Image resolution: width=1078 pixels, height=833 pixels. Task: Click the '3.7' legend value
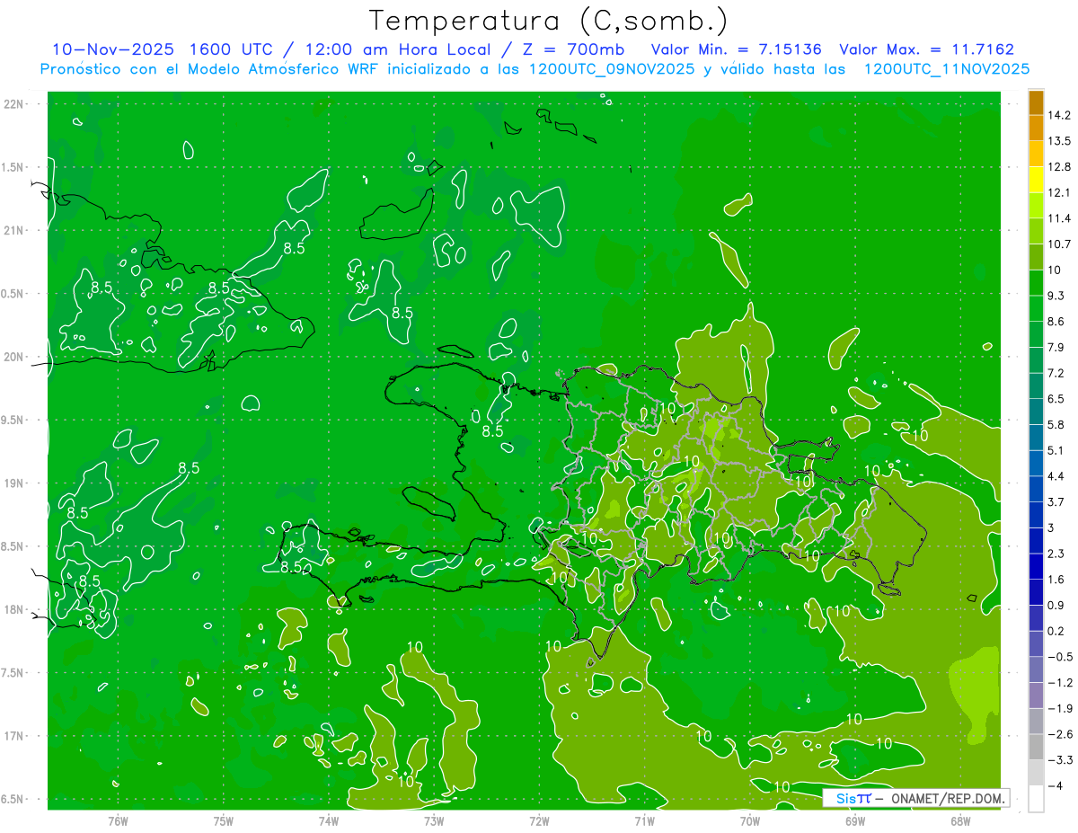click(1056, 502)
